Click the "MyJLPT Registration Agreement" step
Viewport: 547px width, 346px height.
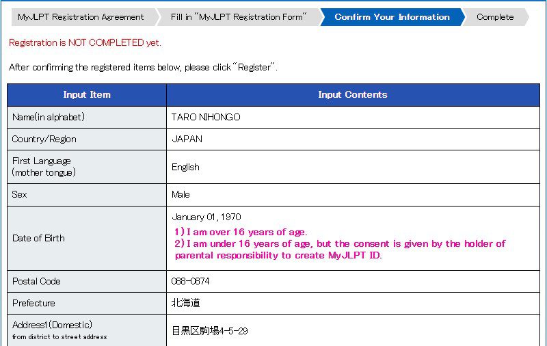coord(81,17)
